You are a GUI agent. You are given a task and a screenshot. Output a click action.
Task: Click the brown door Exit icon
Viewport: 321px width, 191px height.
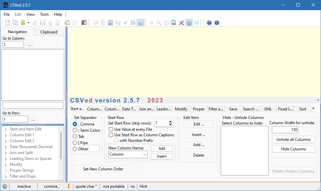(x=84, y=23)
